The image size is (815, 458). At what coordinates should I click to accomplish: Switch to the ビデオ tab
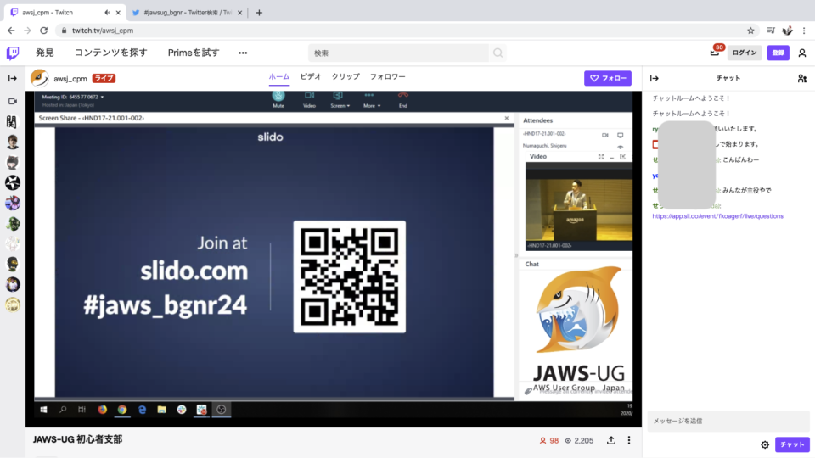(311, 77)
